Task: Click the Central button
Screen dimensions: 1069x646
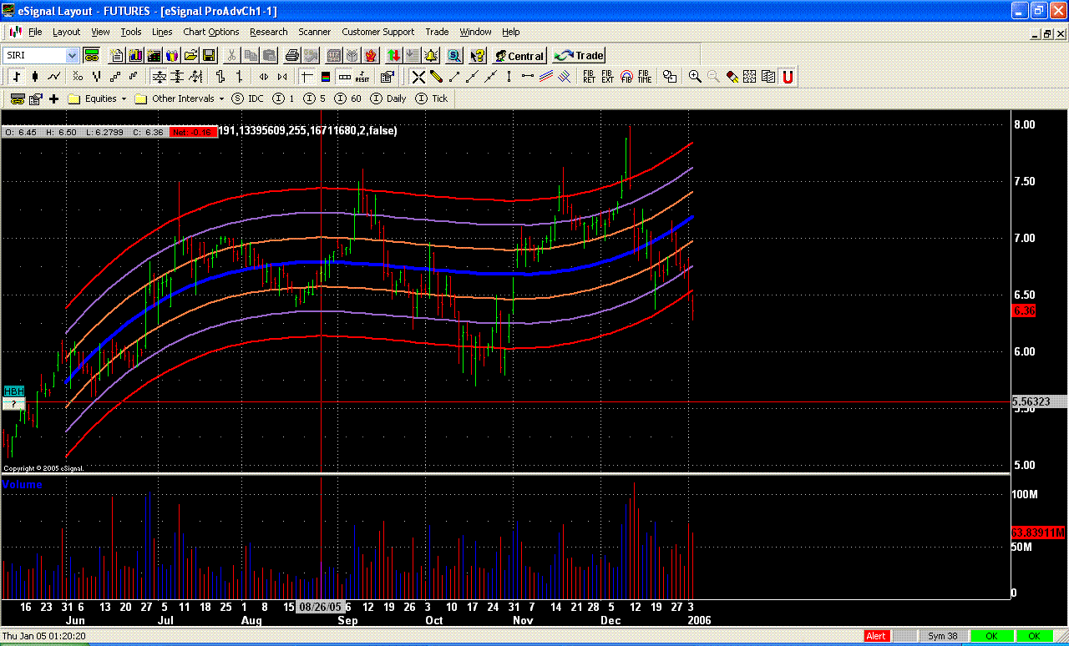Action: tap(518, 56)
